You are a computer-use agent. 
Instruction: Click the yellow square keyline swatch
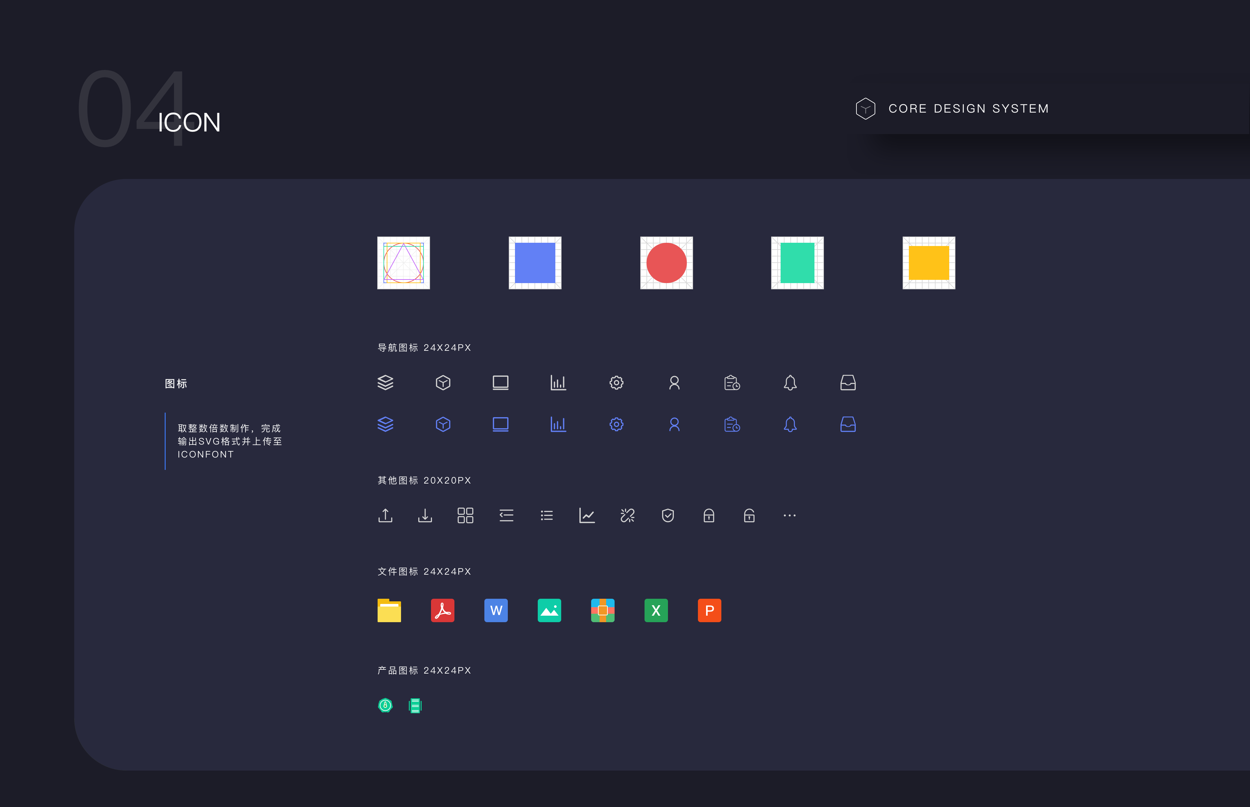pyautogui.click(x=929, y=263)
